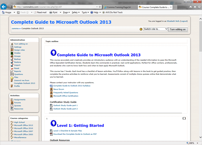
Task: Switch to Comma Training Page 14 tab
Action: 119,7
